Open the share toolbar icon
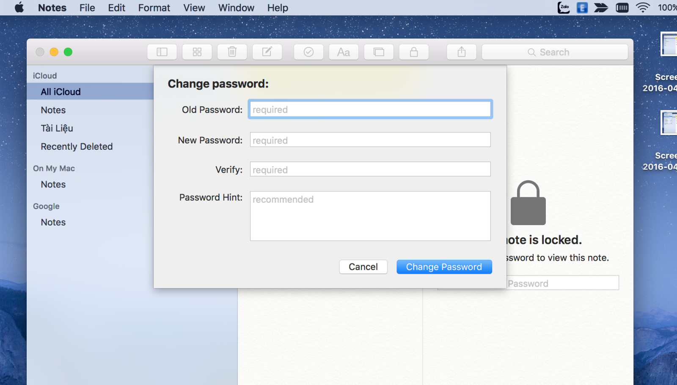677x385 pixels. [x=462, y=52]
